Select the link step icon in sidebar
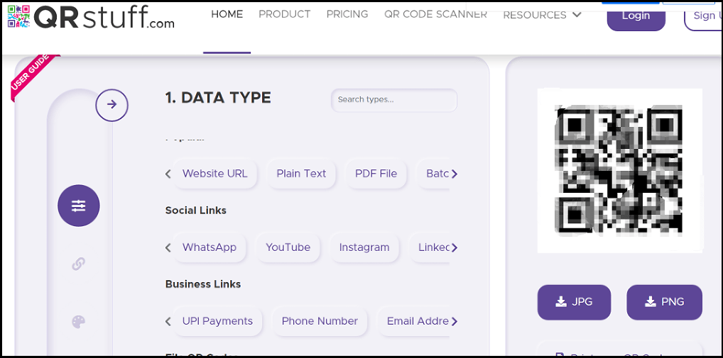The height and width of the screenshot is (358, 723). pyautogui.click(x=78, y=264)
